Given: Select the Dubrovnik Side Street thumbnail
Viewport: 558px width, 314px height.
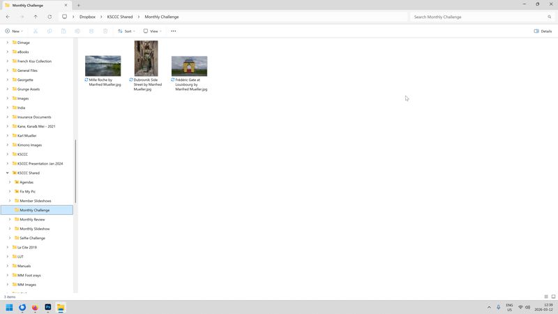Looking at the screenshot, I should [146, 59].
